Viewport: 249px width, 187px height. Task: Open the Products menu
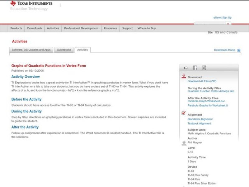pyautogui.click(x=16, y=28)
